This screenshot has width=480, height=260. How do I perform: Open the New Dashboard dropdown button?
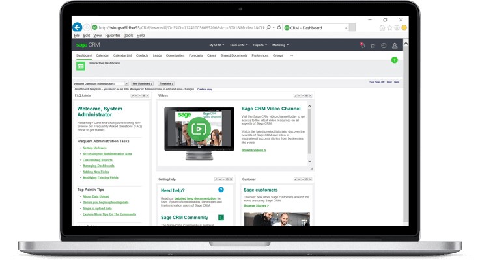tap(143, 83)
